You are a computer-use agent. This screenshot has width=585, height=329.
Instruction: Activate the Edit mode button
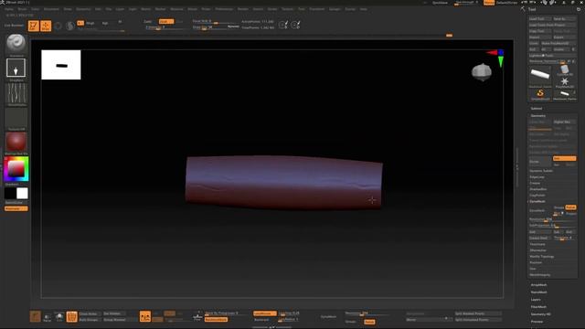pyautogui.click(x=34, y=26)
